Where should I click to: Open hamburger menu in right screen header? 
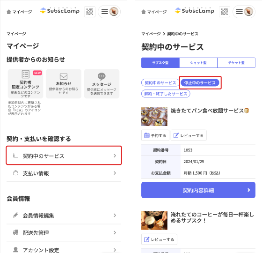click(x=240, y=12)
